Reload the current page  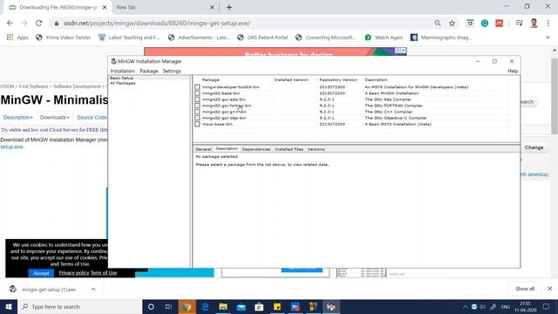pos(38,24)
